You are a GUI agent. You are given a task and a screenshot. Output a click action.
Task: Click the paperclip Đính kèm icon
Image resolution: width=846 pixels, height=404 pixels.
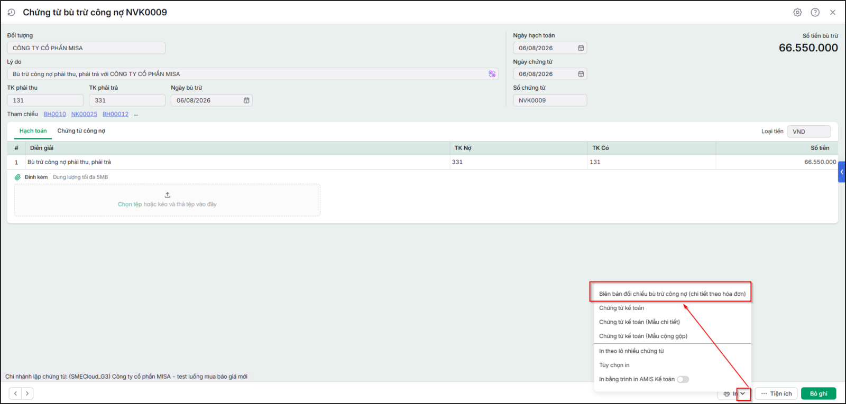point(17,177)
